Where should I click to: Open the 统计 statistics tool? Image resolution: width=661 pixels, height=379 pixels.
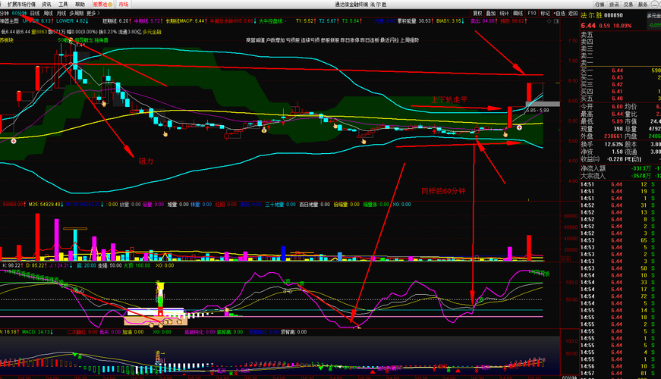[505, 14]
